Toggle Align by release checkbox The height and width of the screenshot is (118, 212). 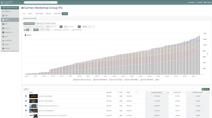70,30
